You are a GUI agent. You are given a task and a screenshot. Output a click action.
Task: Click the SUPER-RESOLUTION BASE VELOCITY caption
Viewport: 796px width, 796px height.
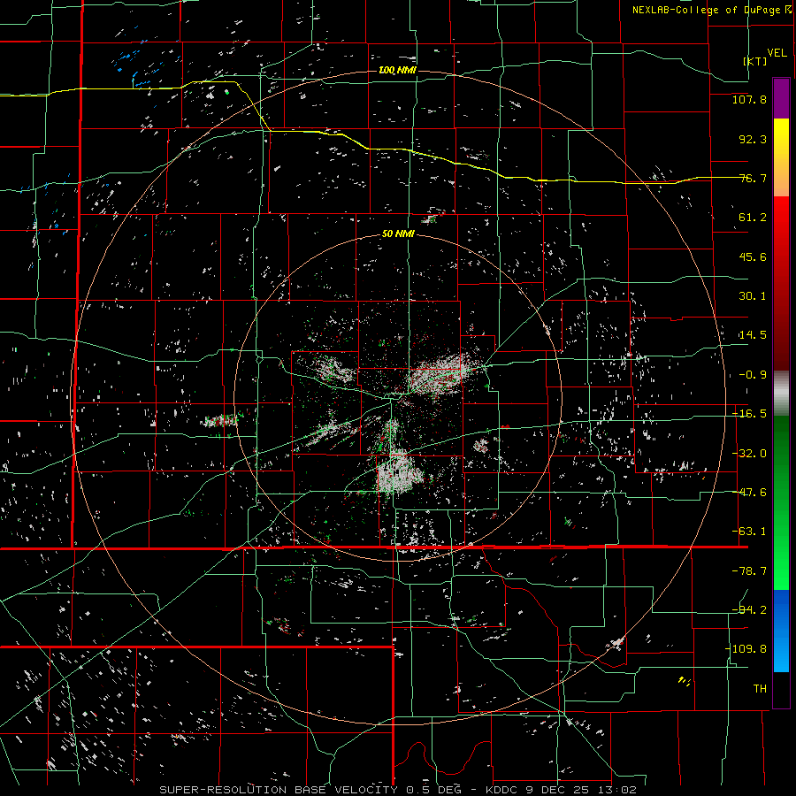coord(279,790)
